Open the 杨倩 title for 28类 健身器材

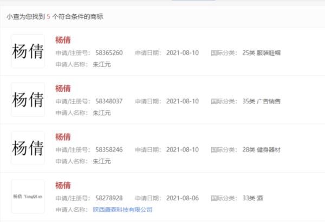tap(63, 137)
